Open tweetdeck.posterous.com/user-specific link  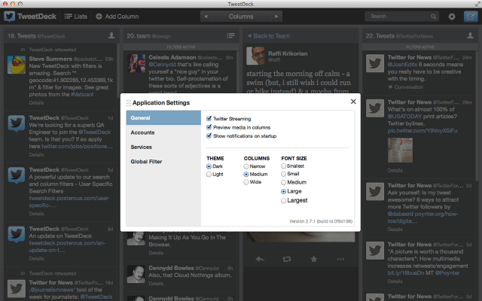[x=69, y=202]
